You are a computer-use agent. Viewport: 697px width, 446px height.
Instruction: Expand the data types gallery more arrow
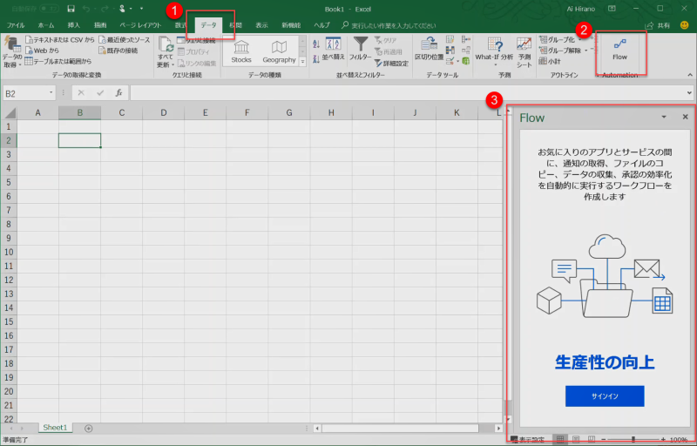(302, 62)
